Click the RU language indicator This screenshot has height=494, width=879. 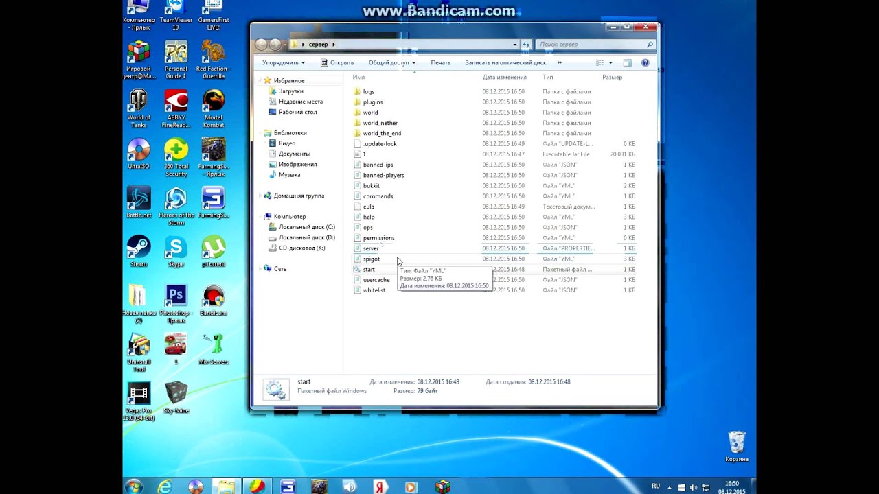pos(656,486)
